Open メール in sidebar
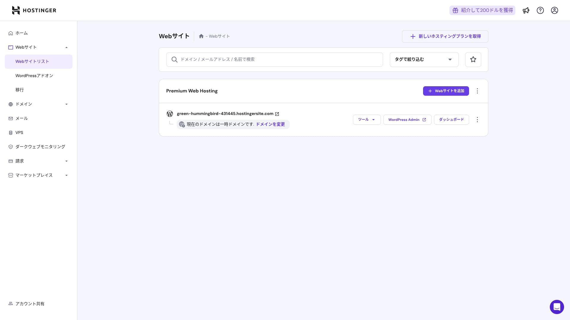This screenshot has height=320, width=570. 39,119
